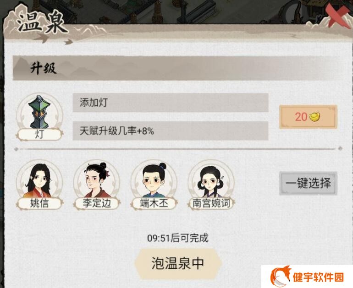Close the 温泉 panel with red X
Image resolution: width=353 pixels, height=288 pixels.
(338, 16)
